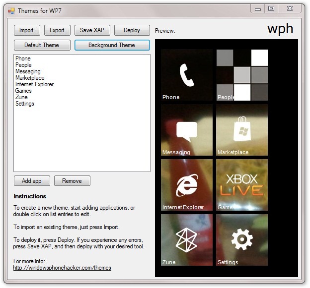The width and height of the screenshot is (310, 288).
Task: Minimize the Themes for WP7 window
Action: (258, 9)
